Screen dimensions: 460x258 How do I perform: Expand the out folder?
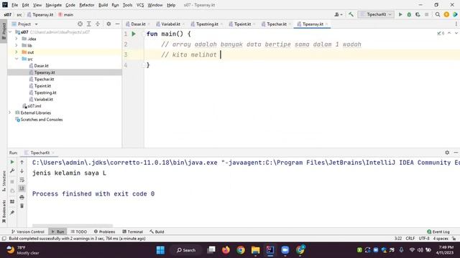pos(17,52)
